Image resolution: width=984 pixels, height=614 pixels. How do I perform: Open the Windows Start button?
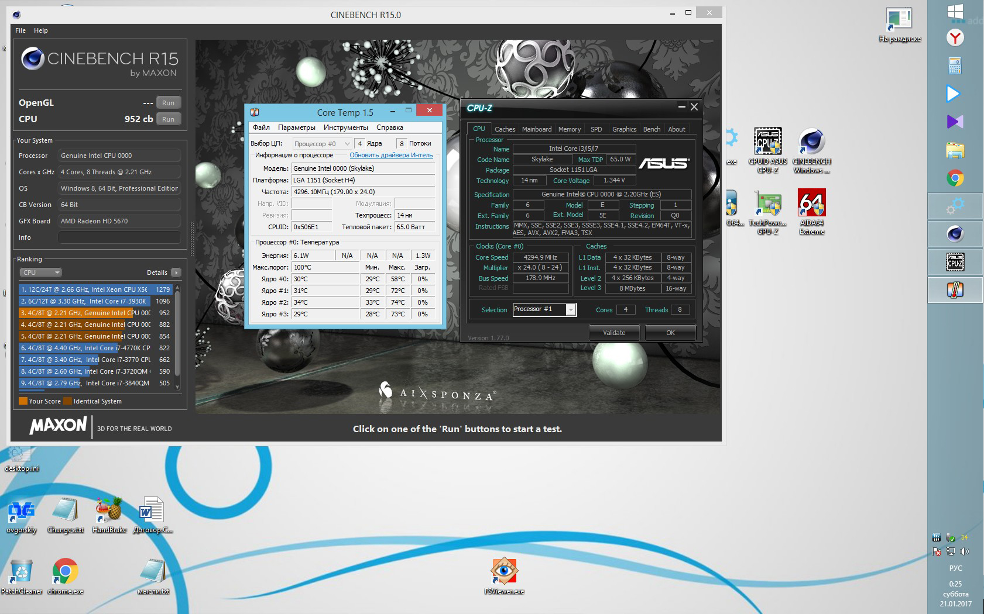pos(955,12)
